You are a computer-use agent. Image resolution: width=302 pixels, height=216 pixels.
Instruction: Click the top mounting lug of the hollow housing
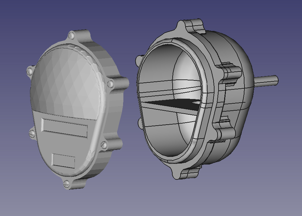coord(191,26)
